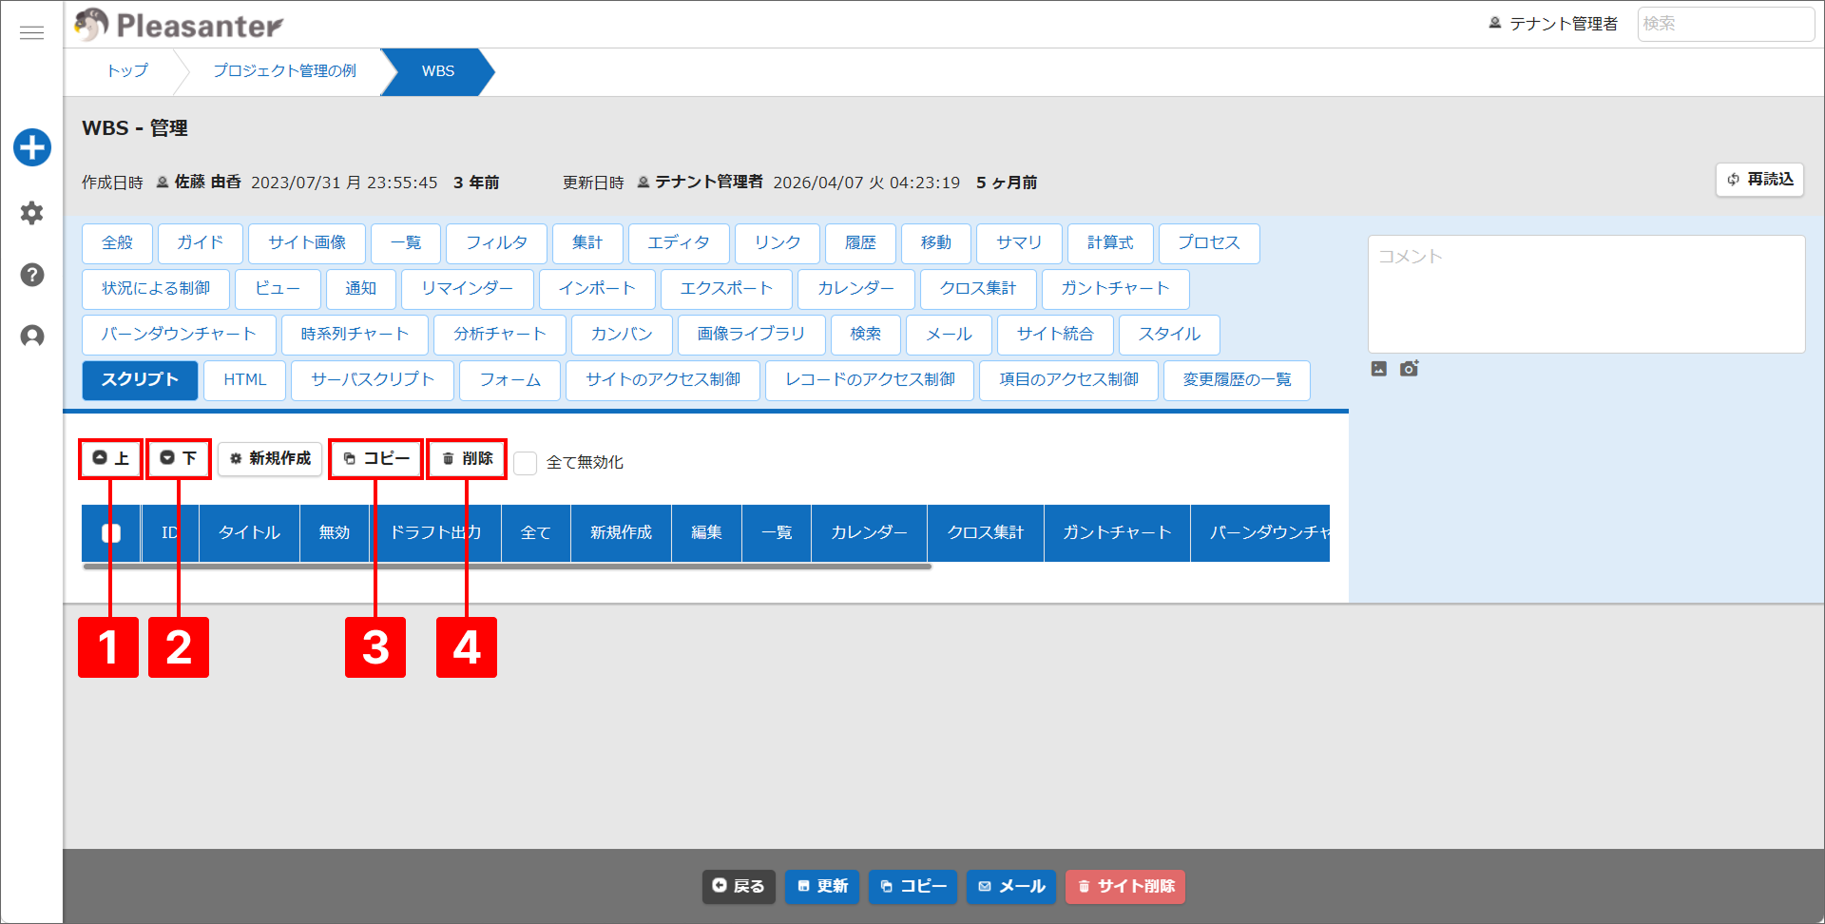1825x924 pixels.
Task: Copy selected script with コピー button in script toolbar
Action: point(376,459)
